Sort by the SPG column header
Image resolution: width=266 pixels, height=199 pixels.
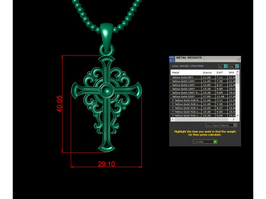232,72
